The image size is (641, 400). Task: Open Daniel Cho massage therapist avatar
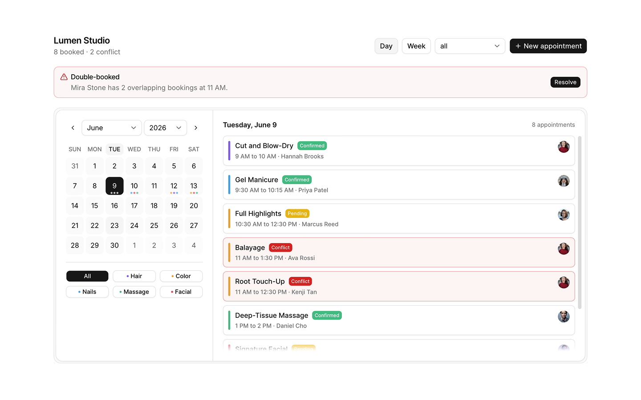pos(564,316)
